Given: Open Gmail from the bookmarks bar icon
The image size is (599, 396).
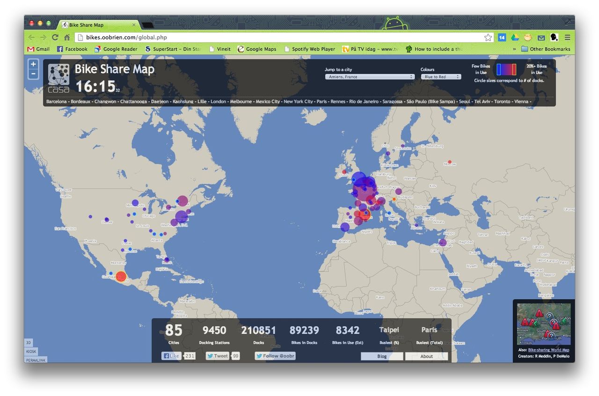Looking at the screenshot, I should click(31, 49).
